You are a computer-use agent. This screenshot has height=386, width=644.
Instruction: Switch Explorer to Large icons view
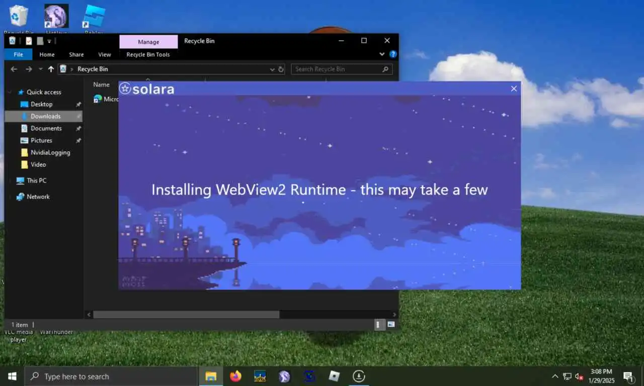point(391,325)
